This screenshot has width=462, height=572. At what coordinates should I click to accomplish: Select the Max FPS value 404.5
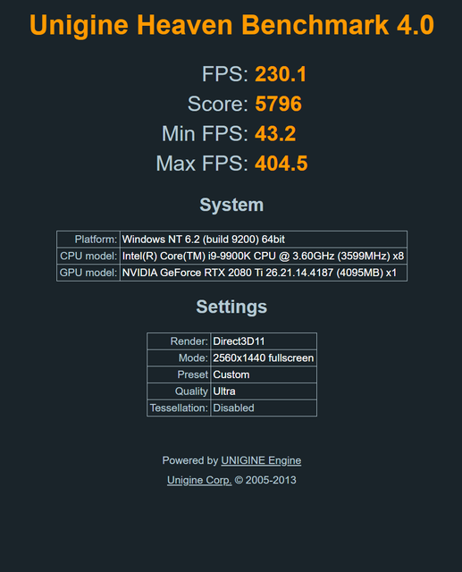point(281,164)
